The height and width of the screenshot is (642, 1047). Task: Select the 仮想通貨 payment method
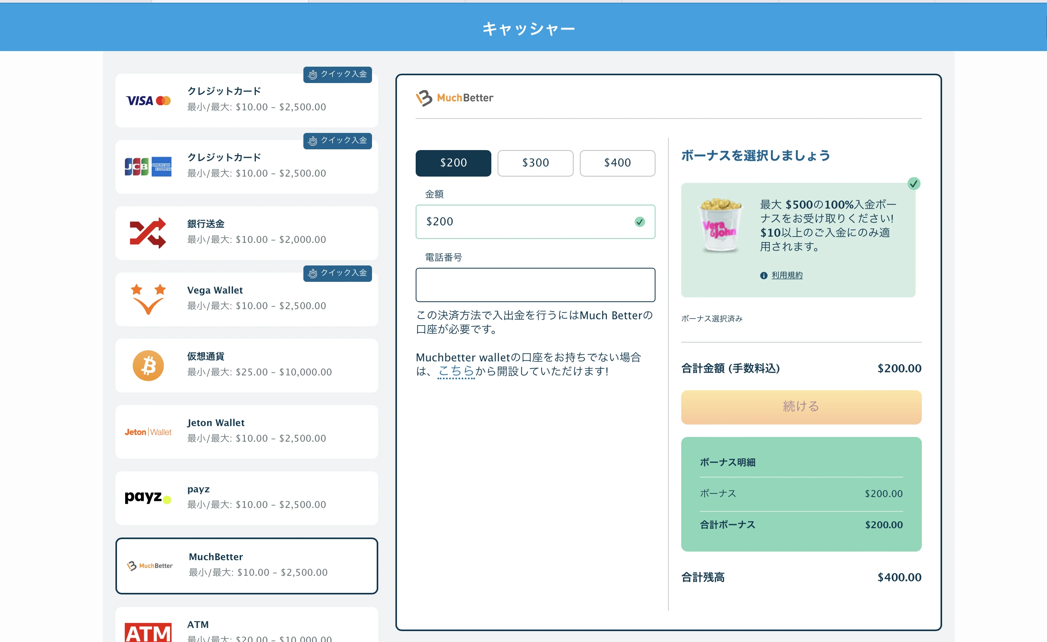pyautogui.click(x=246, y=365)
